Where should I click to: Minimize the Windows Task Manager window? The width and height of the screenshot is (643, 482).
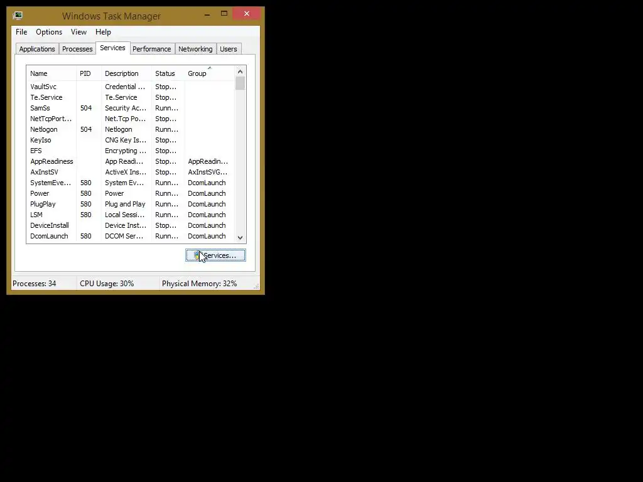point(207,14)
